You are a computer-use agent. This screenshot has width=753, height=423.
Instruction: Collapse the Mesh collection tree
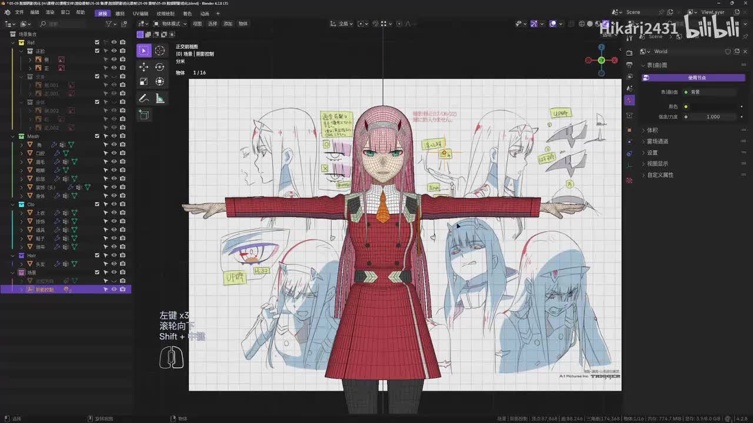[x=13, y=136]
